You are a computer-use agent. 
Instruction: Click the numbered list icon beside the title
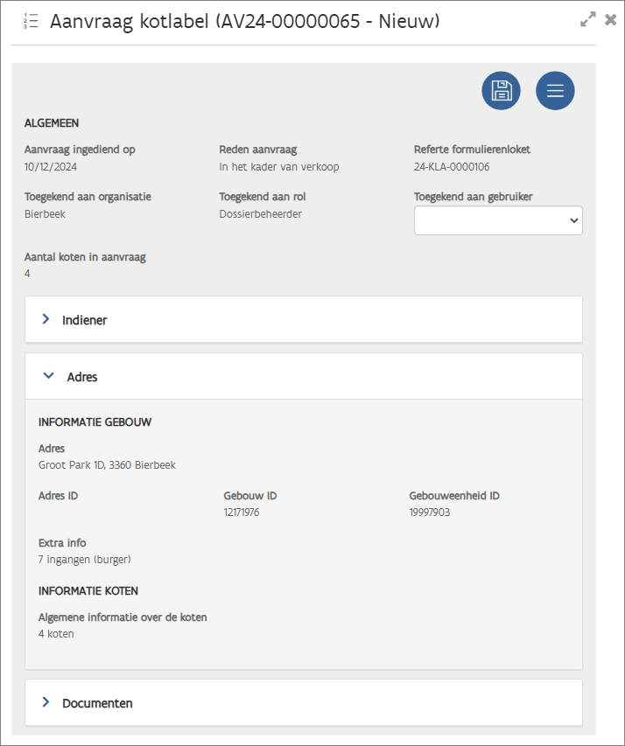point(31,22)
